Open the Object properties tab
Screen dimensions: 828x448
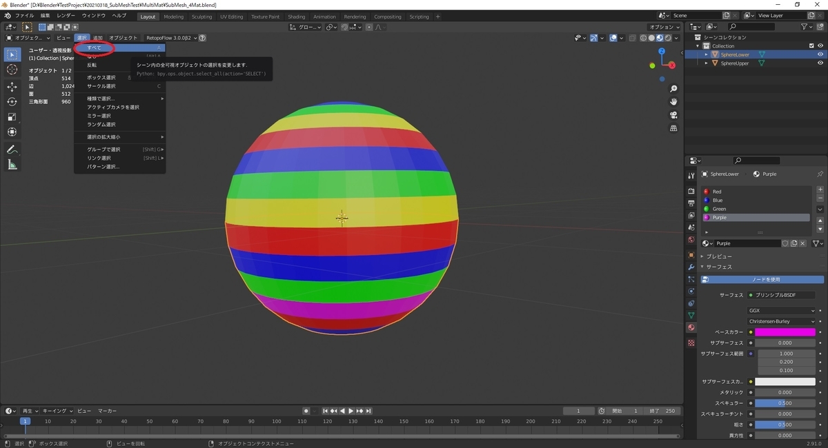pyautogui.click(x=691, y=255)
